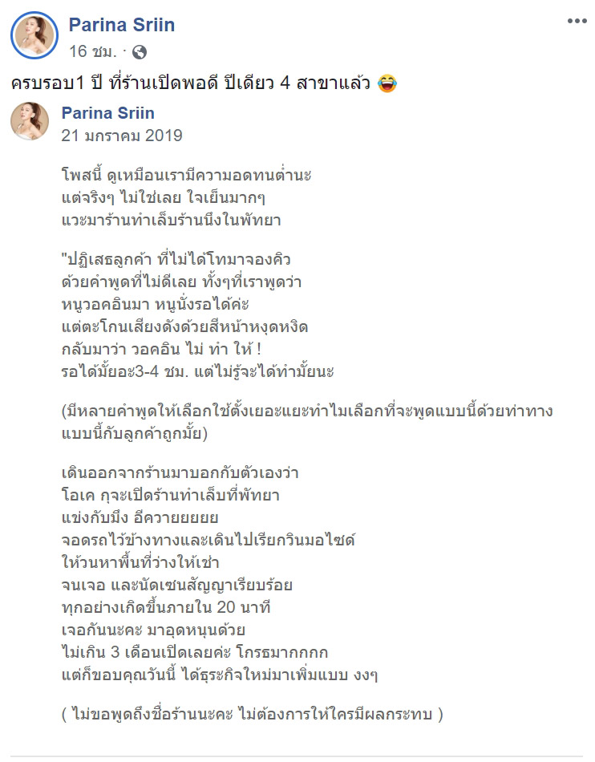Click the gray reaction bar at the bottom

click(x=297, y=756)
